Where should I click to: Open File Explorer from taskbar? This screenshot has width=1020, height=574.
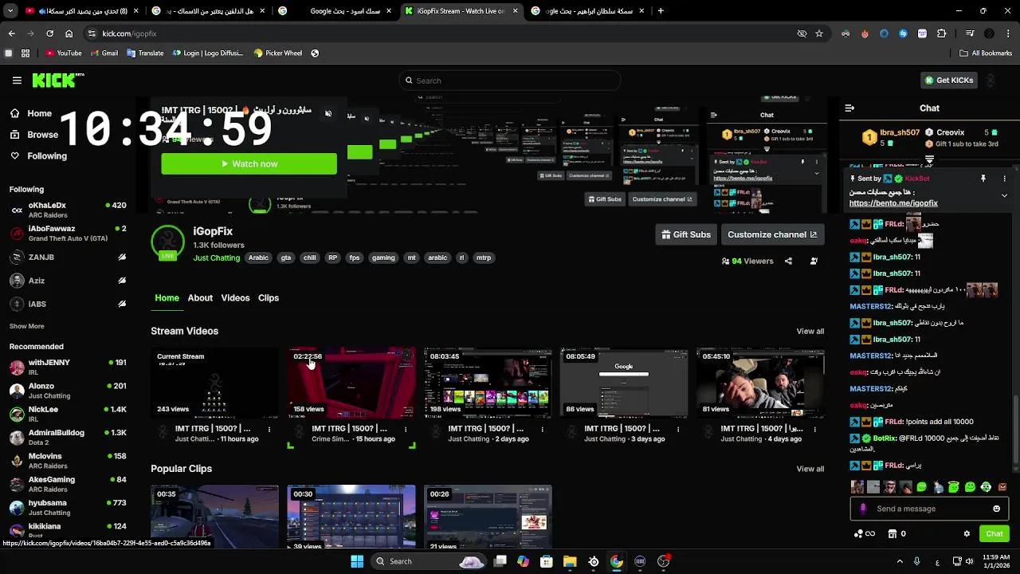tap(570, 561)
